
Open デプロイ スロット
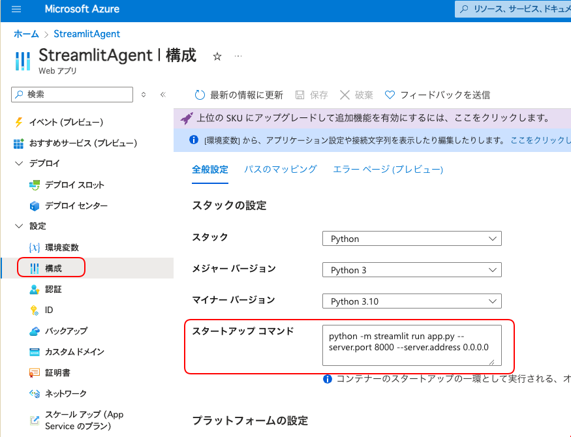click(74, 185)
